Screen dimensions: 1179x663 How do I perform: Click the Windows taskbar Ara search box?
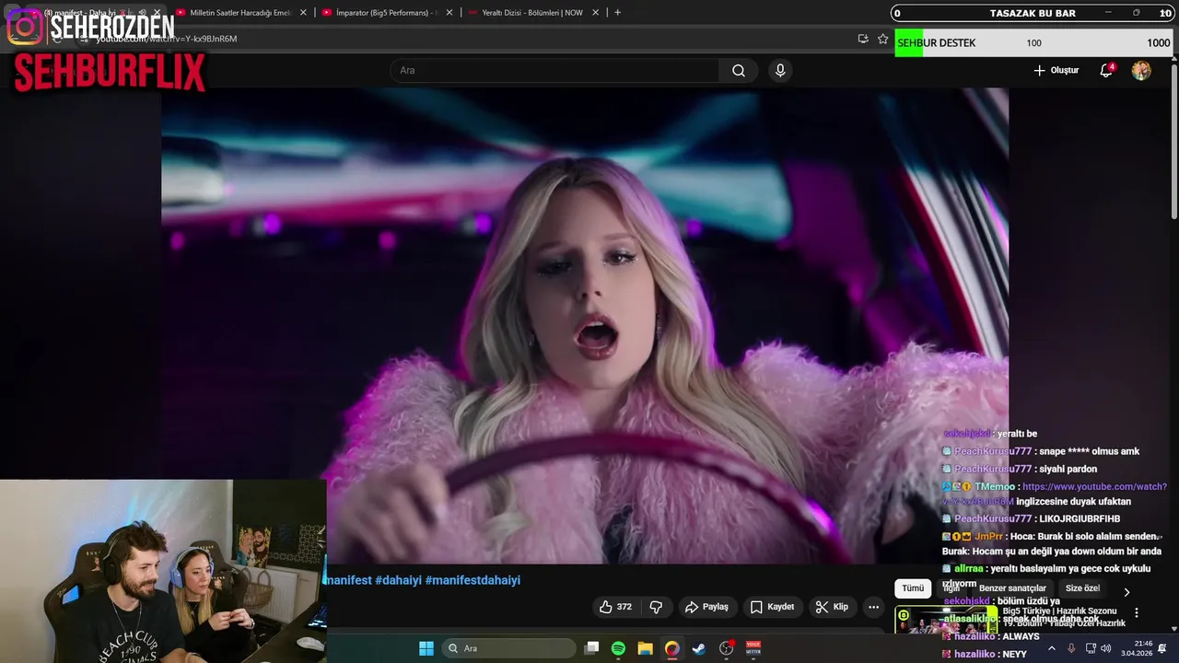509,648
